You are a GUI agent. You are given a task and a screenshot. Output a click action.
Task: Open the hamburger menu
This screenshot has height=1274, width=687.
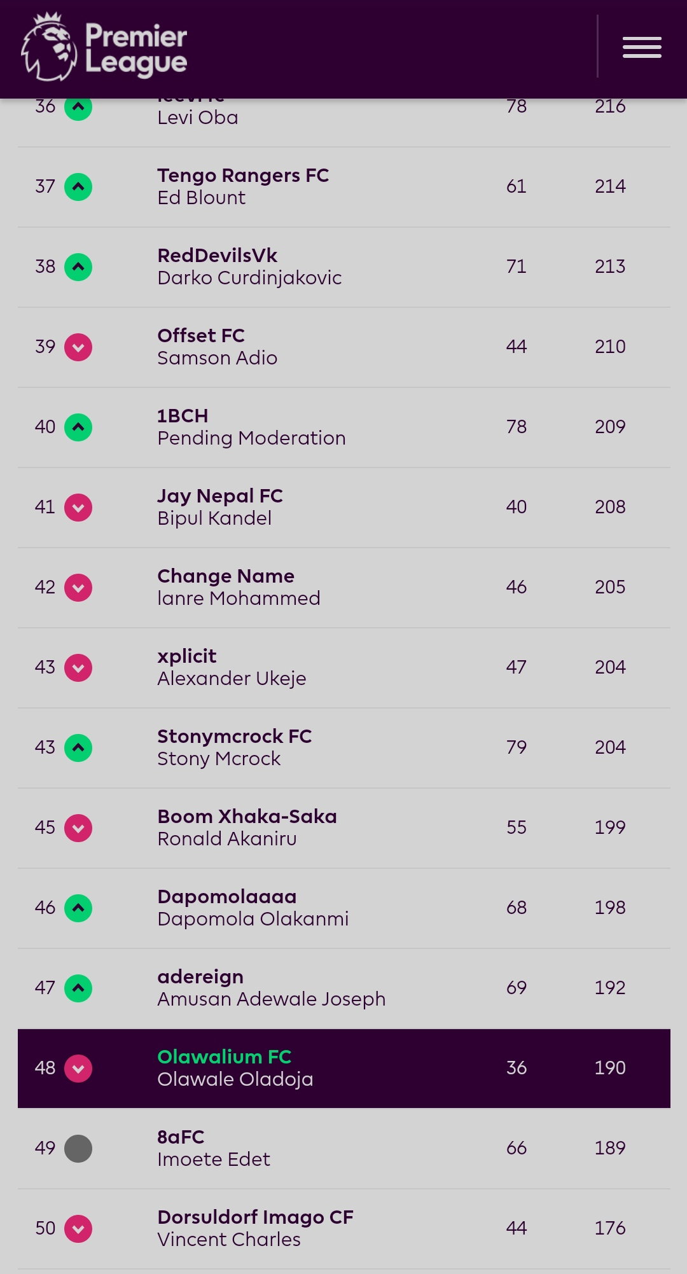click(x=642, y=48)
